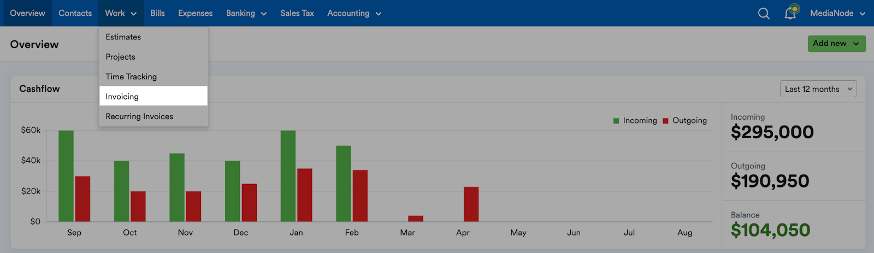Collapse the Work menu
874x253 pixels.
click(121, 13)
